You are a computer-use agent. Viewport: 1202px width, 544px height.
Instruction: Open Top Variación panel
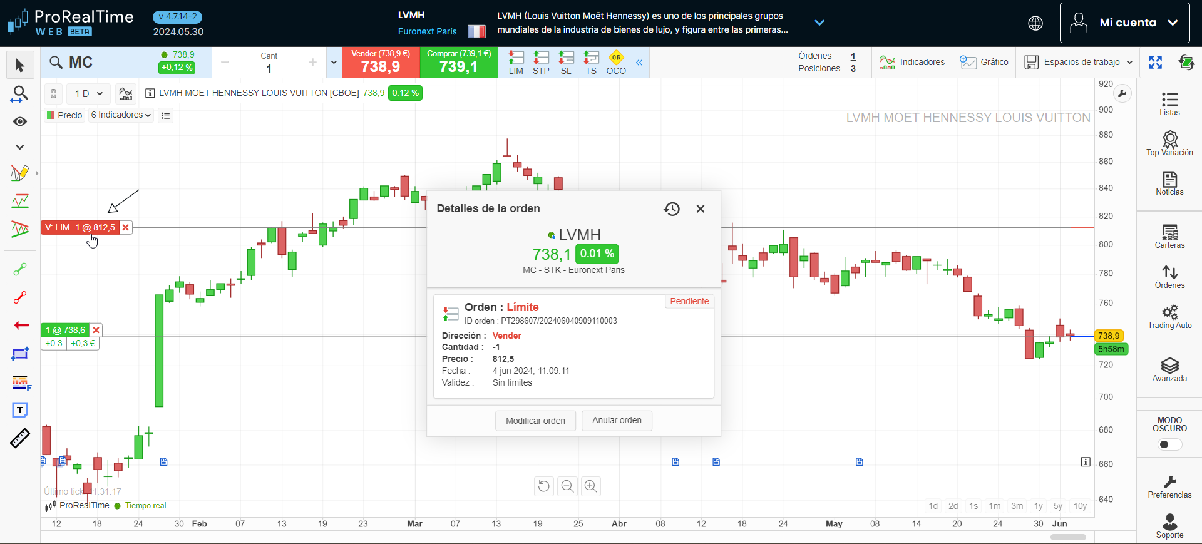[x=1169, y=143]
